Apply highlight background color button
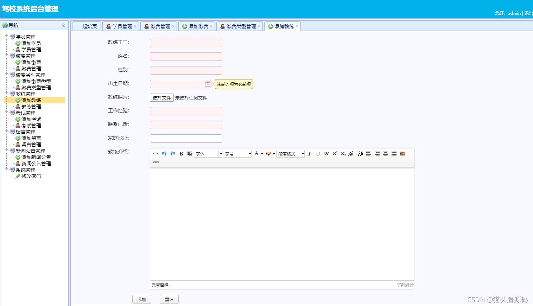533x306 pixels. 268,154
